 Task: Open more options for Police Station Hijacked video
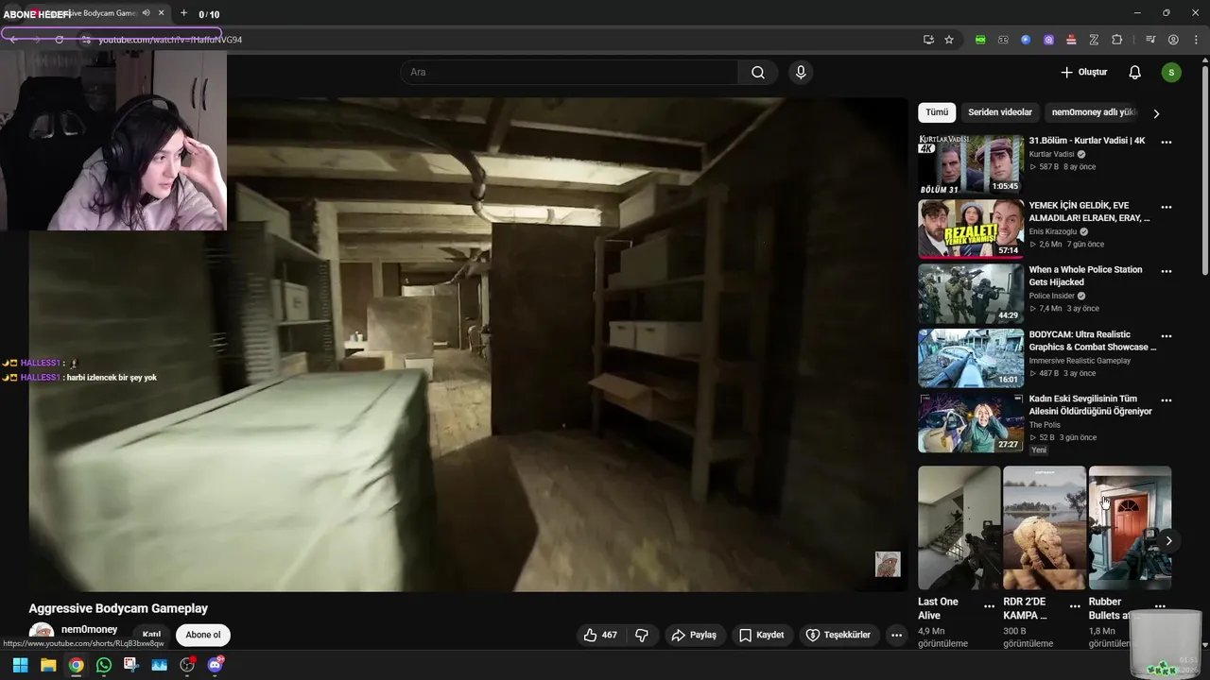pos(1167,271)
